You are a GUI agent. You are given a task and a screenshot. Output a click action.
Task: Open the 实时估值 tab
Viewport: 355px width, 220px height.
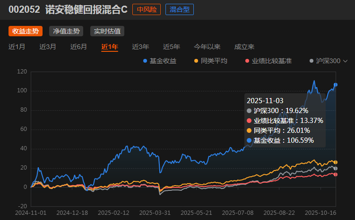(107, 31)
